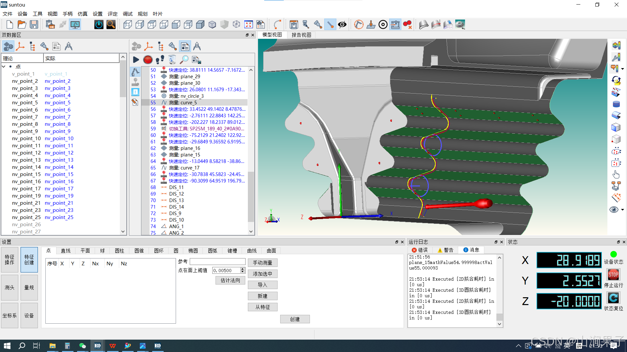This screenshot has width=627, height=352.
Task: Select curve tab in bottom feature panel
Action: [252, 251]
